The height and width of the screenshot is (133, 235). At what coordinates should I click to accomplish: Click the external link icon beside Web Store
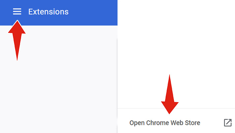228,123
